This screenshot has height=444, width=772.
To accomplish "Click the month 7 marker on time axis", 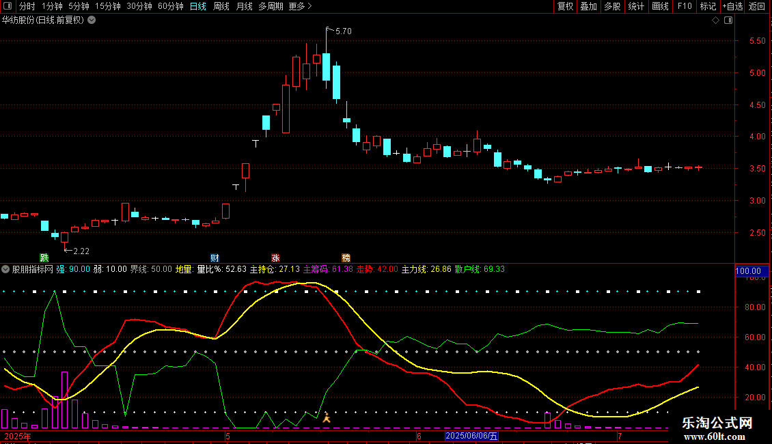I will [620, 436].
